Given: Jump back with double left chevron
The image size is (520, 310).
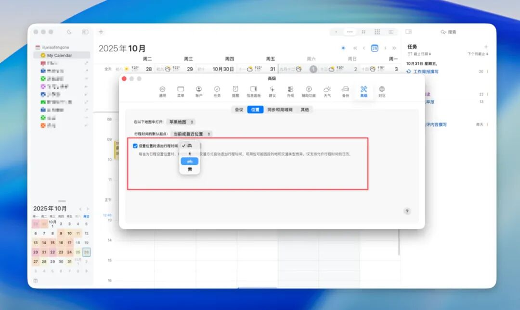Looking at the screenshot, I should (355, 48).
